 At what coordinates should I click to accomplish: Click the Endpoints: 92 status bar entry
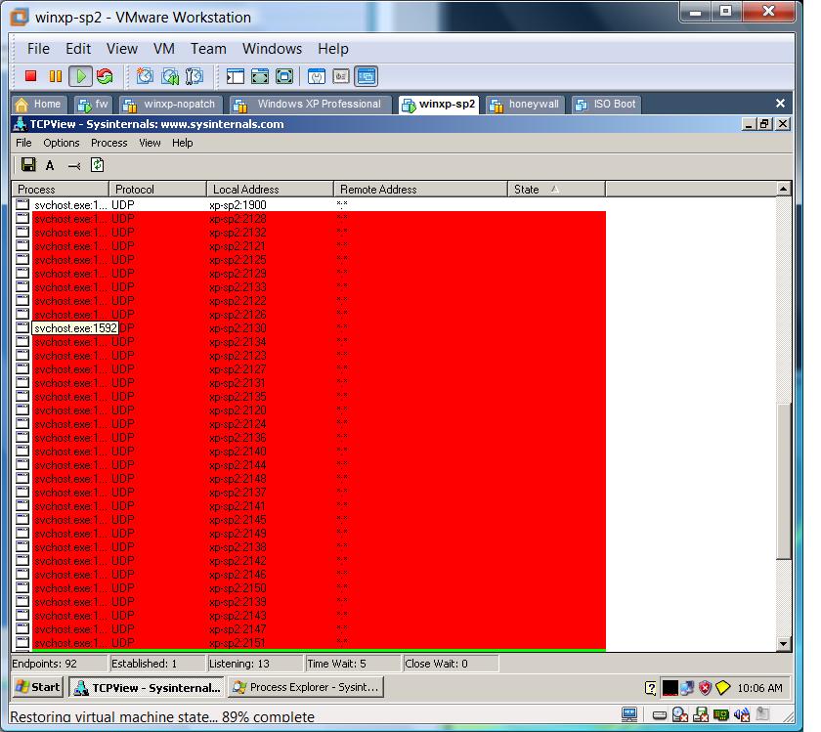click(x=60, y=664)
